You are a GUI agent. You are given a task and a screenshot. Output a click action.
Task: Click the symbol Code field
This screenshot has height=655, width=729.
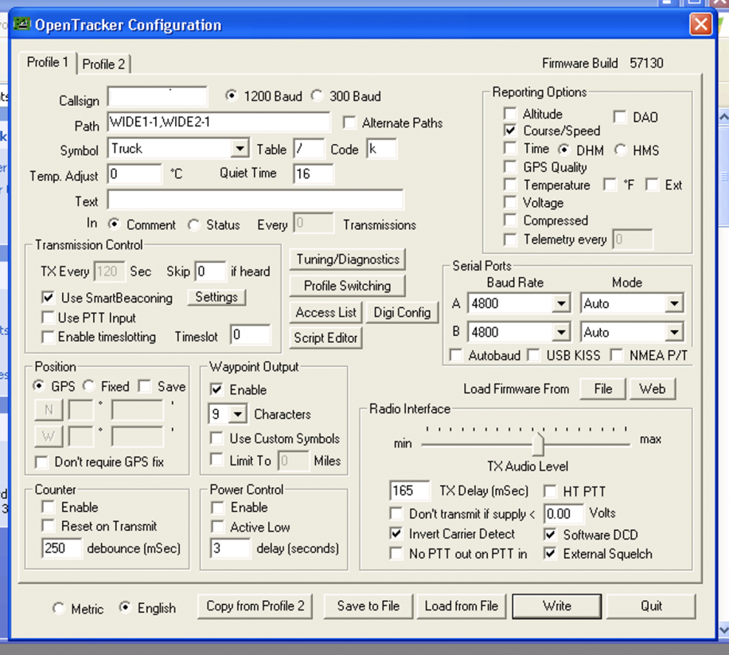pyautogui.click(x=381, y=149)
